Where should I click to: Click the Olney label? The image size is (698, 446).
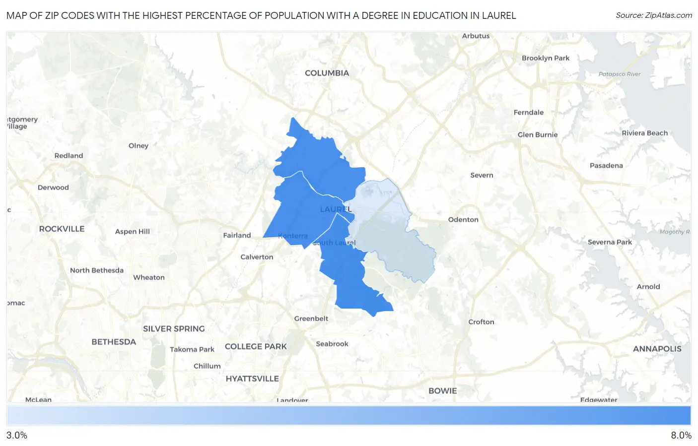click(139, 145)
